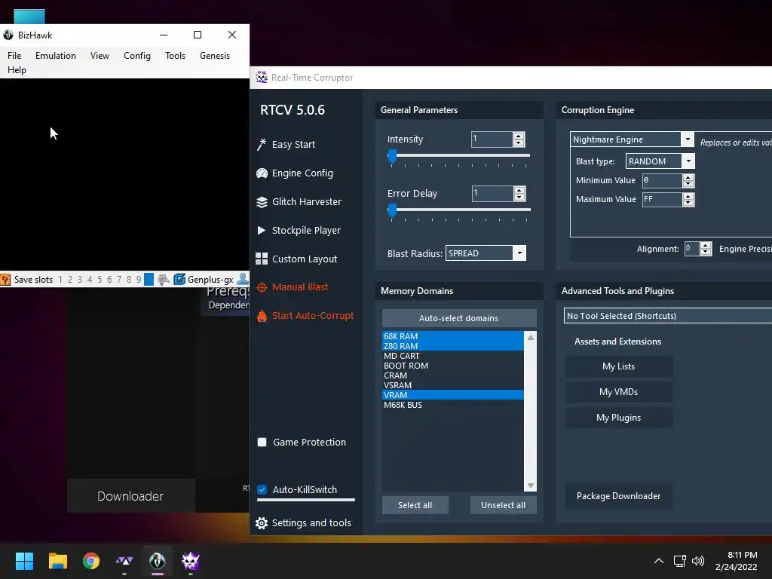
Task: Click the triangle launcher icon on taskbar
Action: click(124, 561)
